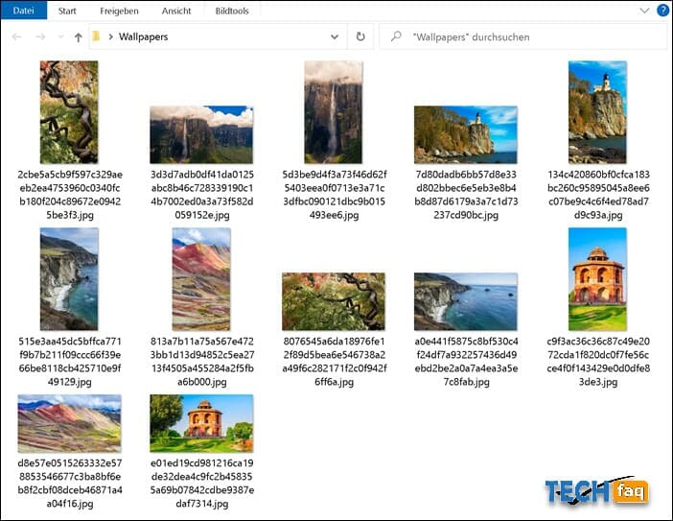Switch to the Start ribbon tab
This screenshot has width=673, height=521.
tap(67, 12)
